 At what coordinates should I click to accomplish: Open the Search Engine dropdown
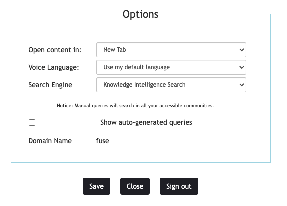click(x=171, y=85)
